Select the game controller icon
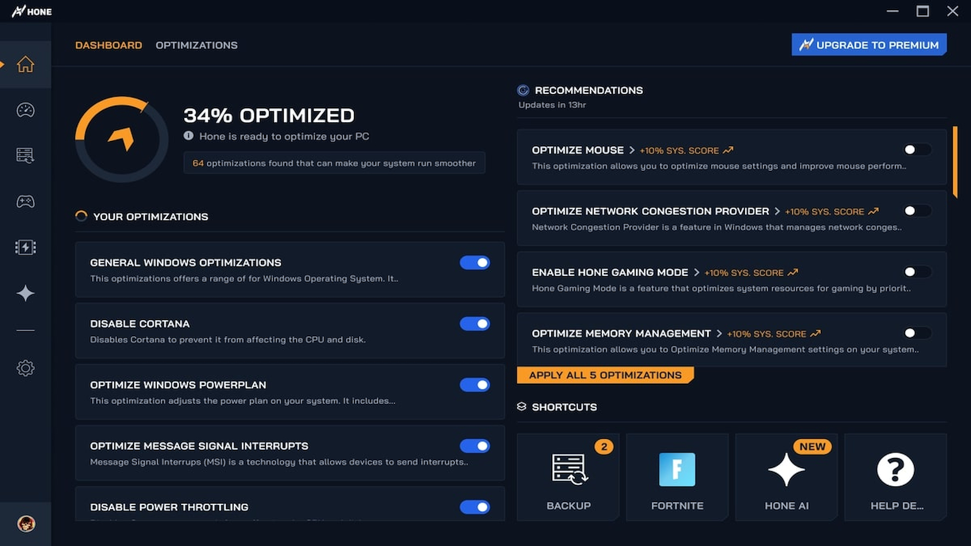This screenshot has height=546, width=971. [25, 201]
